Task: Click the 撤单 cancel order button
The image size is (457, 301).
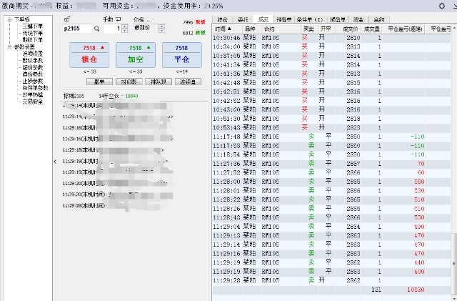Action: pyautogui.click(x=99, y=82)
